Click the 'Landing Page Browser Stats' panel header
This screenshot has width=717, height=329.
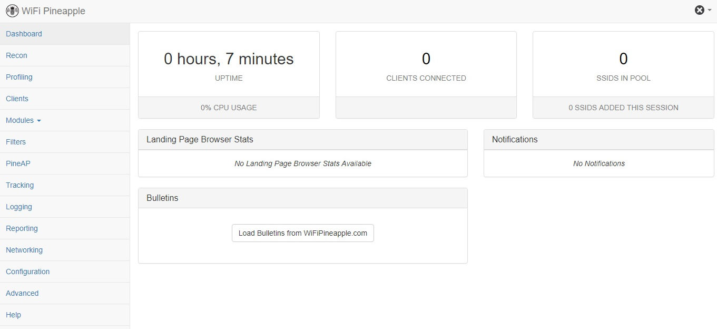pos(303,140)
